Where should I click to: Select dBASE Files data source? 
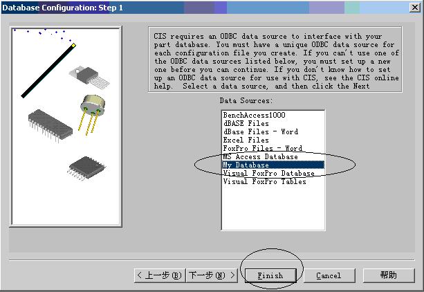pyautogui.click(x=273, y=123)
